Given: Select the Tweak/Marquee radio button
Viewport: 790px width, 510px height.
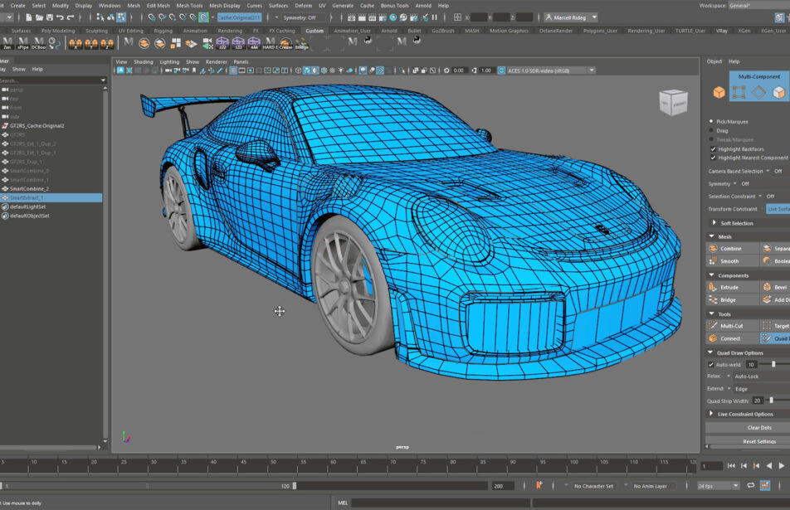Looking at the screenshot, I should [x=711, y=139].
